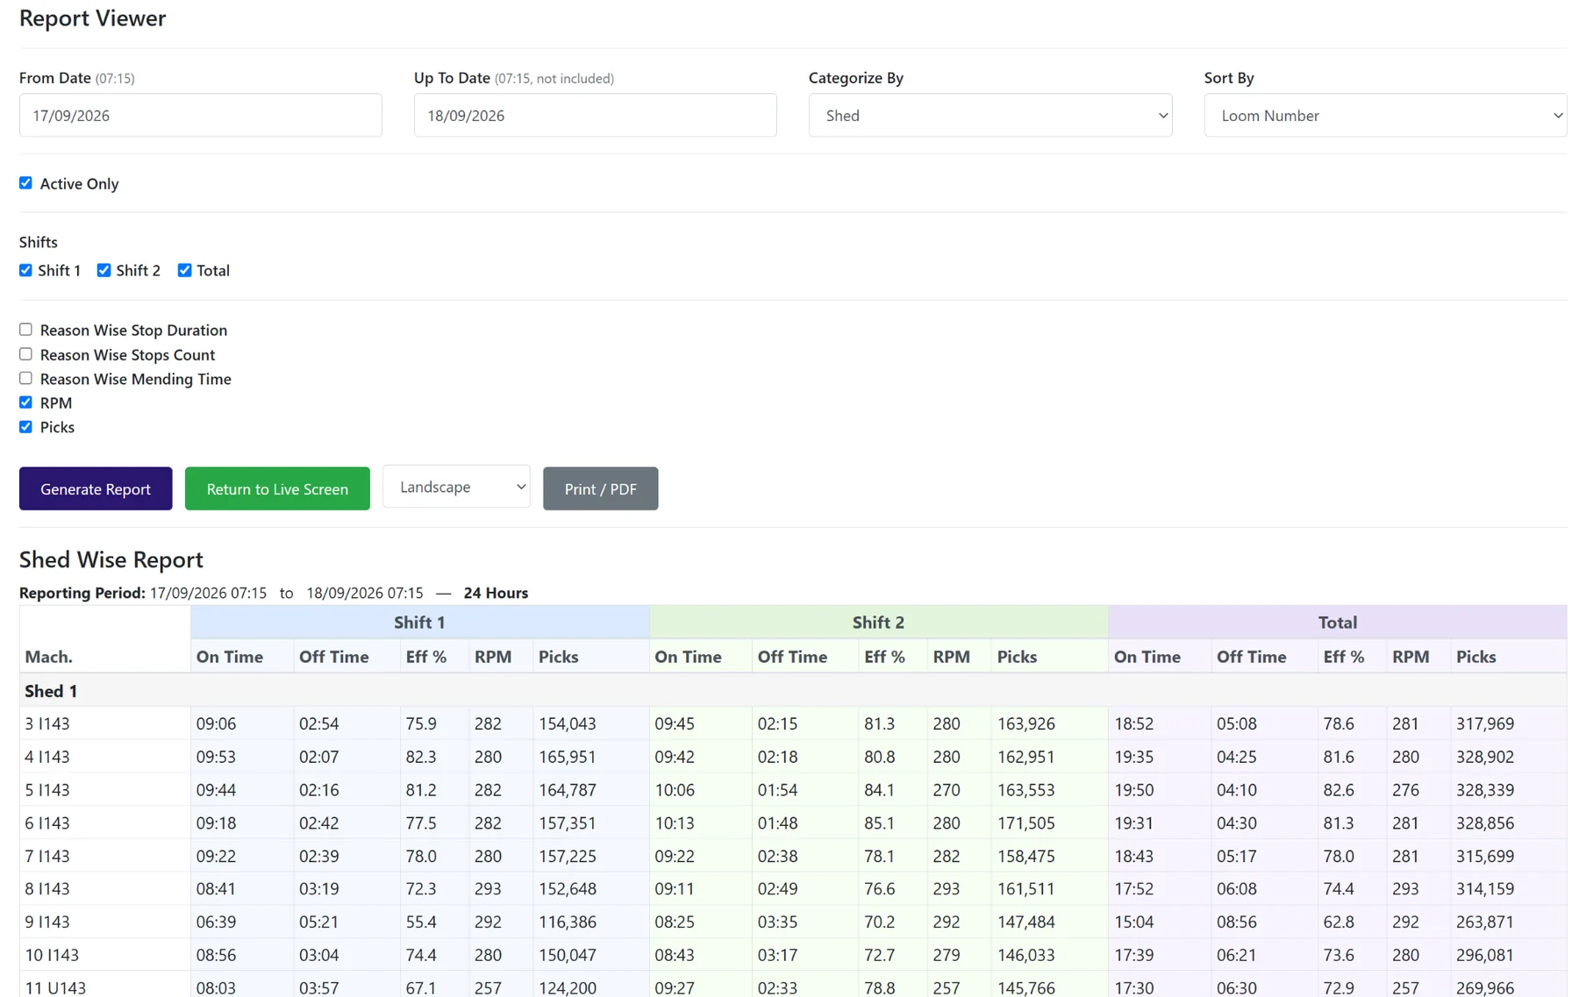Click the From Date input field
This screenshot has height=997, width=1579.
click(200, 115)
